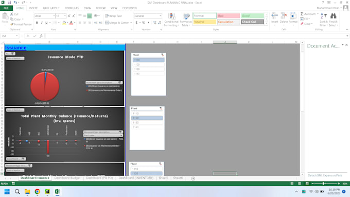Center text horizontally in the Alignment group
The height and width of the screenshot is (197, 350).
point(84,23)
